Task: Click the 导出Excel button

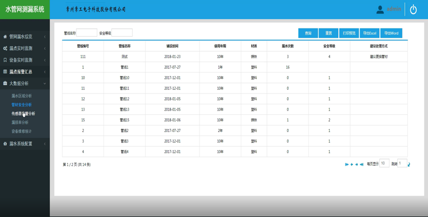Action: [370, 33]
